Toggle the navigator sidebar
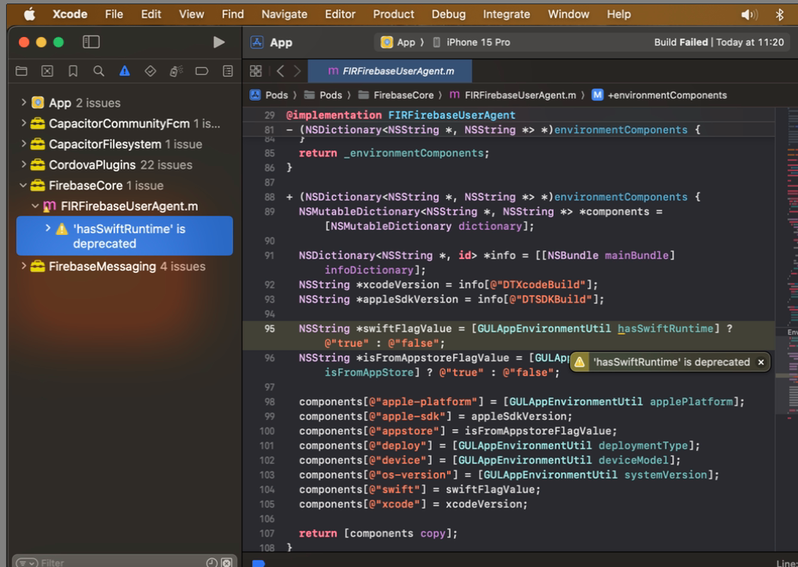Viewport: 798px width, 567px height. (x=91, y=42)
